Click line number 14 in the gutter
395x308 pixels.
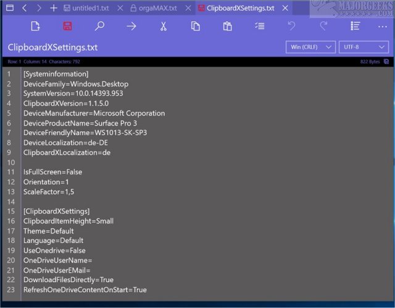tap(11, 201)
